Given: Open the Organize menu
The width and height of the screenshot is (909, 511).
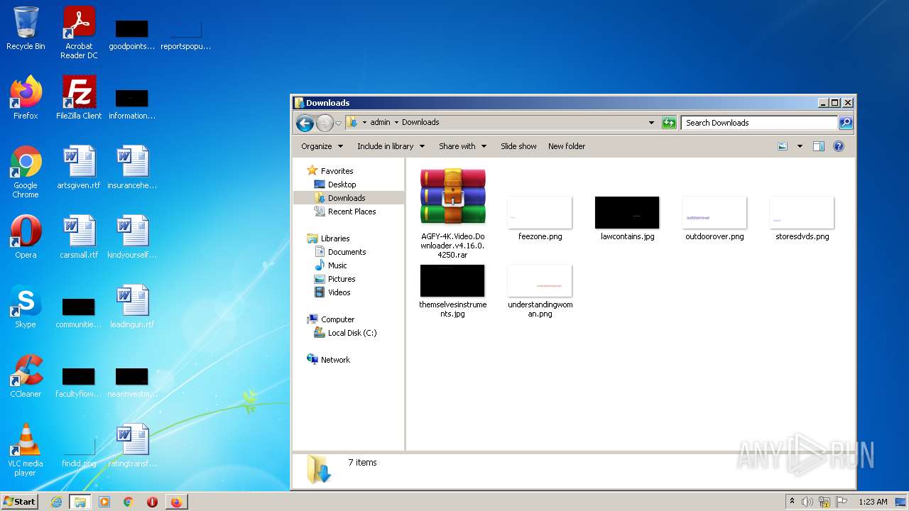Looking at the screenshot, I should tap(322, 146).
